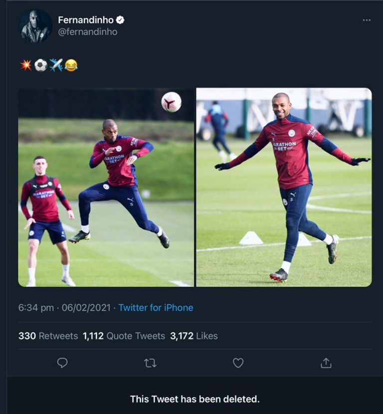Image resolution: width=383 pixels, height=414 pixels.
Task: Click the blue verified badge
Action: tap(120, 20)
